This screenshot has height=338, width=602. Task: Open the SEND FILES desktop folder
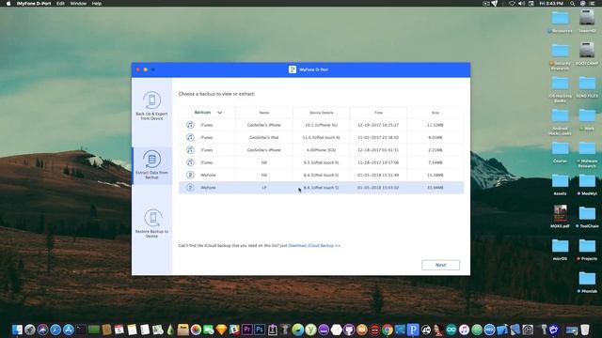[x=587, y=87]
